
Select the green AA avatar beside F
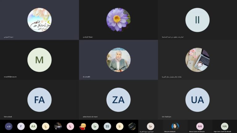point(33,126)
